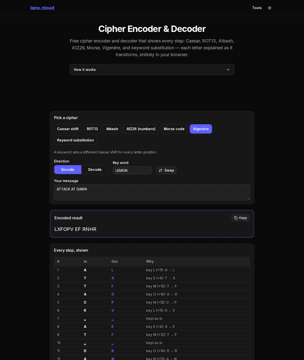Click 'key O (+14): A → O' cell
304x360 pixels.
(162, 294)
